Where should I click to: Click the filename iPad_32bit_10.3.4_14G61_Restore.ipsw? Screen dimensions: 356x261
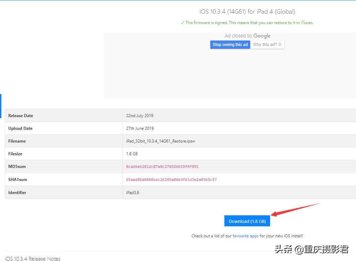coord(160,141)
